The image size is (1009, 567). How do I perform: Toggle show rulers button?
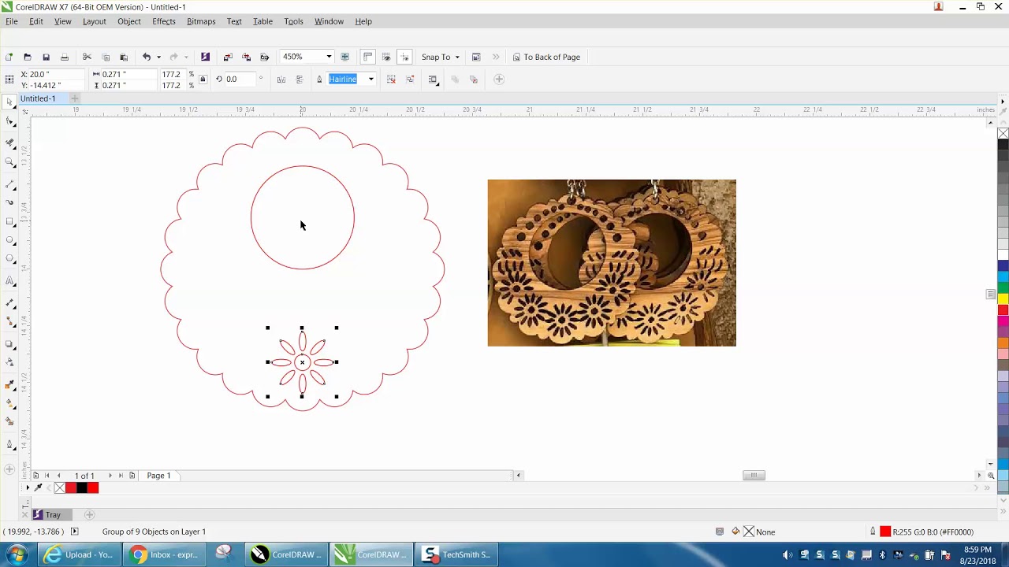pyautogui.click(x=367, y=57)
